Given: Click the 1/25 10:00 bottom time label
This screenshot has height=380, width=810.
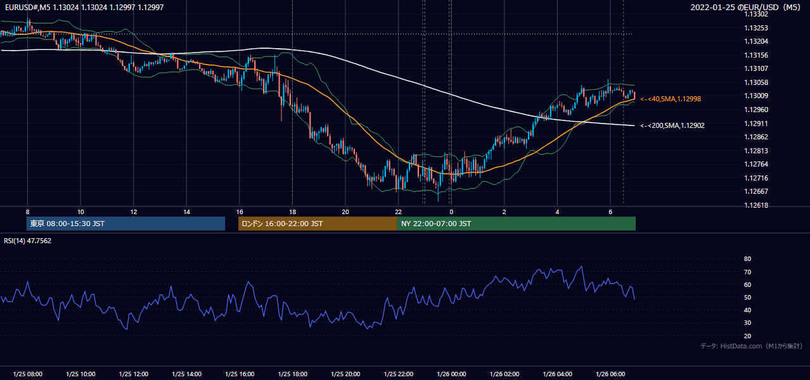Looking at the screenshot, I should pos(80,374).
